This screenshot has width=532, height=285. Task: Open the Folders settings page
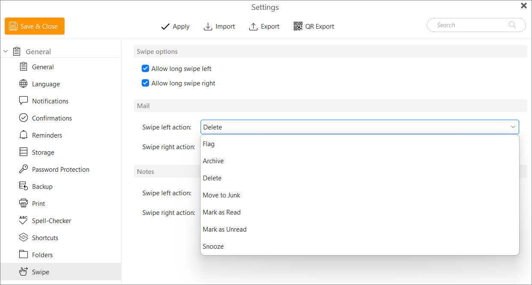coord(61,255)
